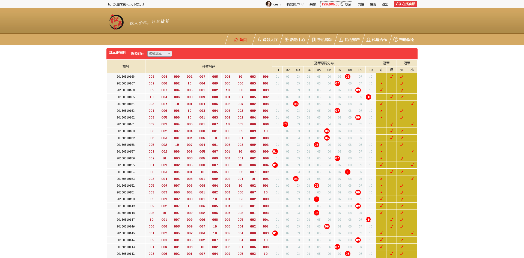Click the 提现 withdraw link

coord(373,4)
